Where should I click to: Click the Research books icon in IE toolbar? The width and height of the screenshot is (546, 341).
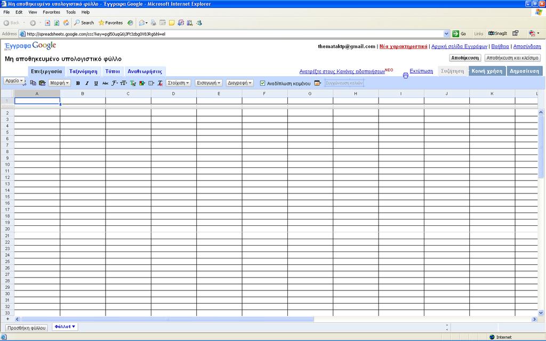pyautogui.click(x=189, y=23)
